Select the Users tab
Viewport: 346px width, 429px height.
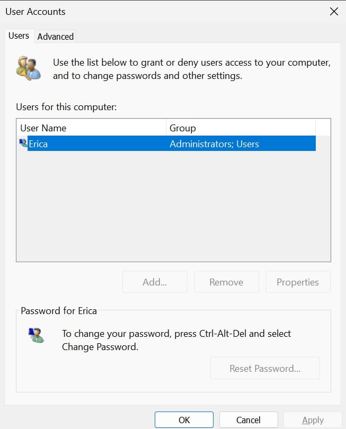[x=19, y=35]
